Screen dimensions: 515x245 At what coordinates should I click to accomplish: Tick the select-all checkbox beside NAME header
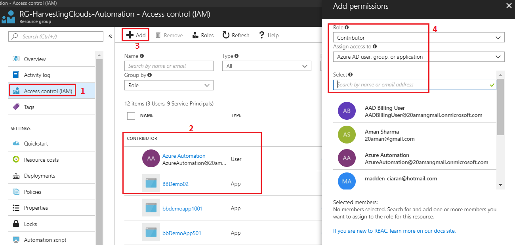tap(131, 116)
